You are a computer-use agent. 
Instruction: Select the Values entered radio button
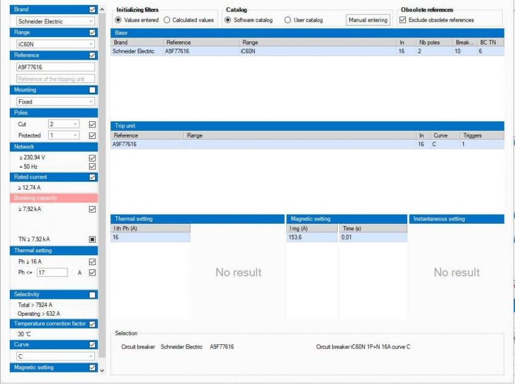point(118,20)
